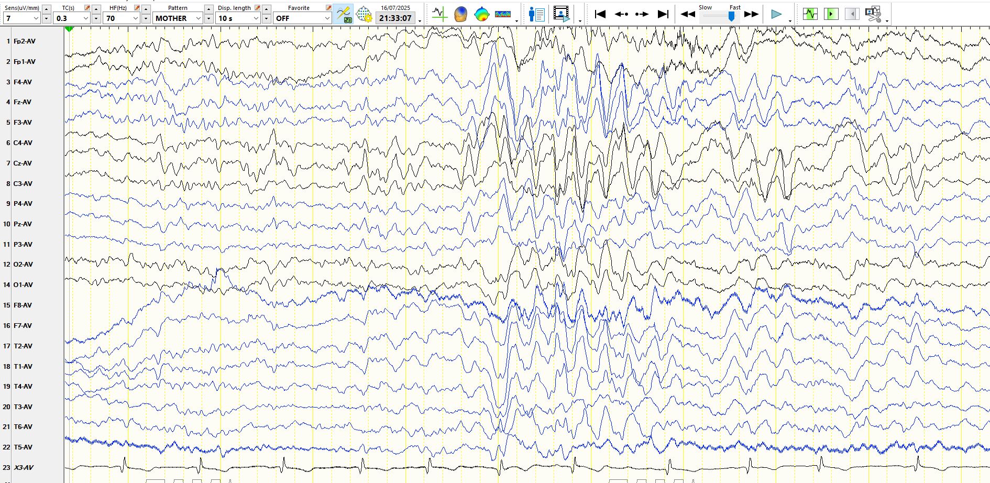Screen dimensions: 990x483
Task: Expand the arrow beside the play button
Action: point(790,21)
